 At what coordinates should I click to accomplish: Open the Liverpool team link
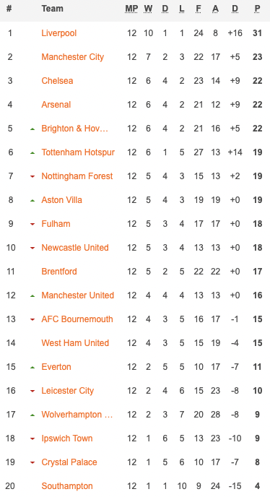(59, 33)
